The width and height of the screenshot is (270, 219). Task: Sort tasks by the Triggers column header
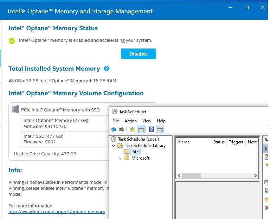236,142
